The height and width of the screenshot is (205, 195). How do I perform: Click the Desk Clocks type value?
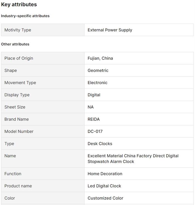tap(100, 144)
